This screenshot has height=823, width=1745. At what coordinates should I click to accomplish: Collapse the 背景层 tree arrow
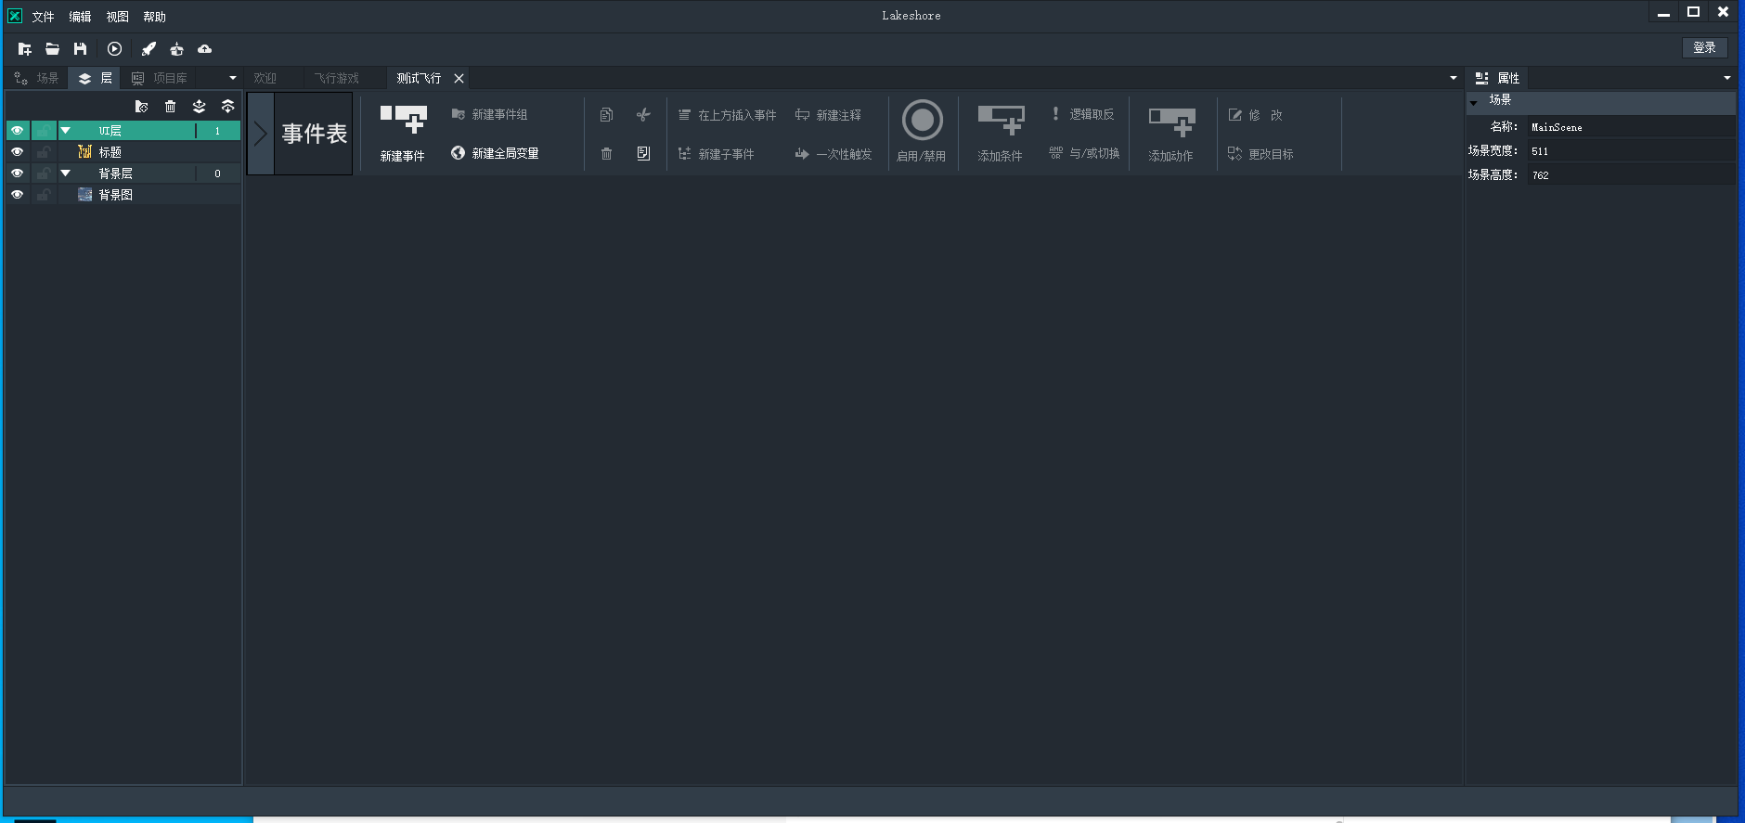(66, 174)
